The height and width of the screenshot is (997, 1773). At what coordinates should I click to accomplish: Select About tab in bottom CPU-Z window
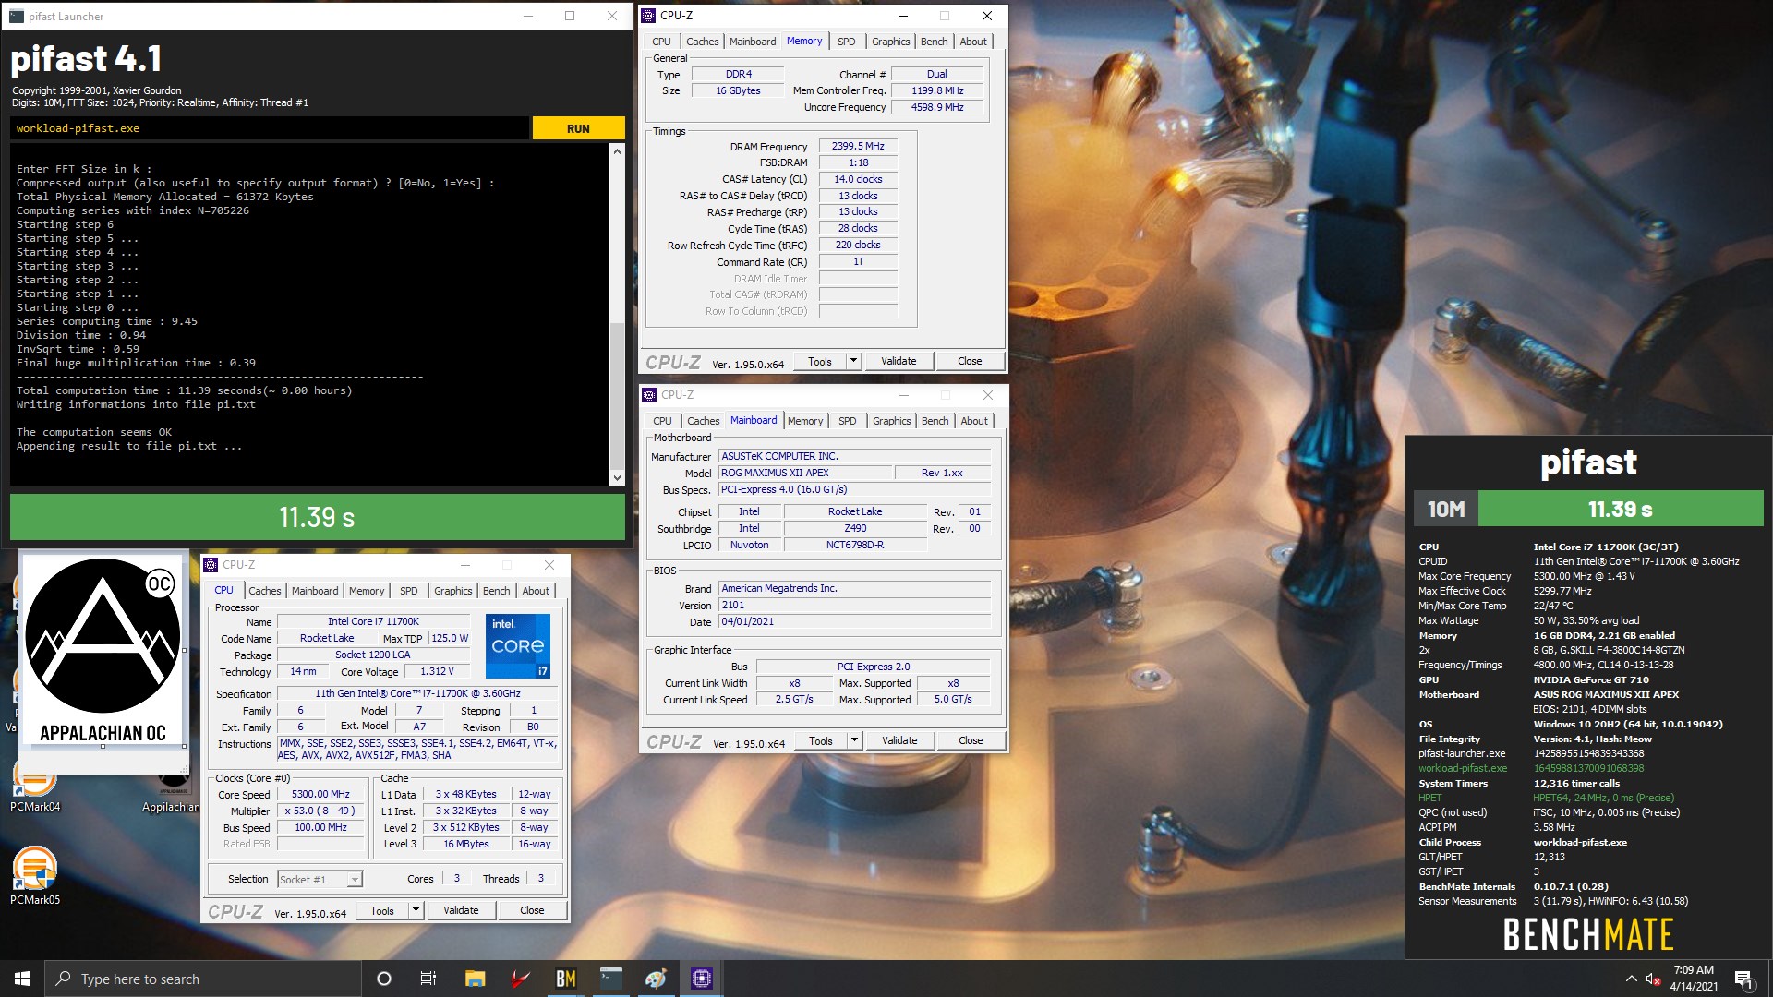(536, 591)
